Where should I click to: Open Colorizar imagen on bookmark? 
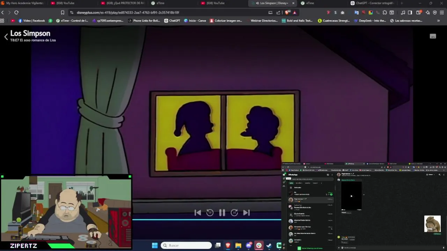click(226, 21)
